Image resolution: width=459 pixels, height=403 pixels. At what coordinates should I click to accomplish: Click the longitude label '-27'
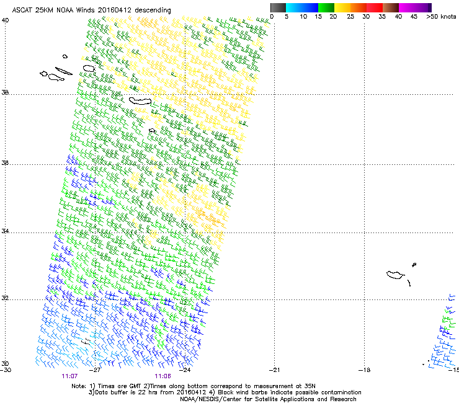95,370
